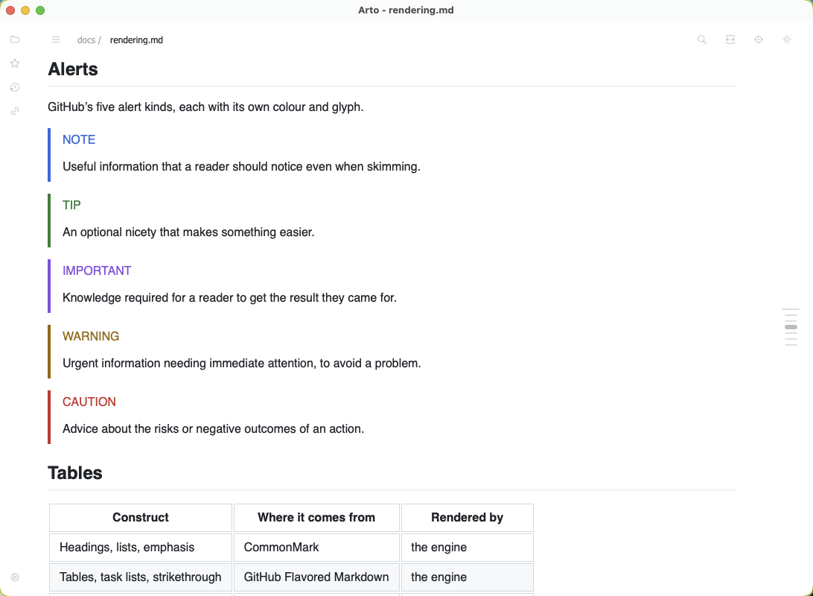
Task: Click the Construct table header
Action: (141, 518)
